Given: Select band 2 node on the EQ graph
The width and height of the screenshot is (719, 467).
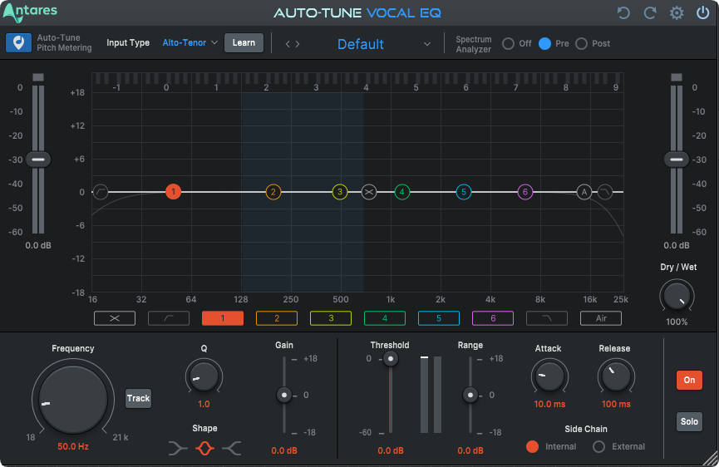Looking at the screenshot, I should click(273, 192).
